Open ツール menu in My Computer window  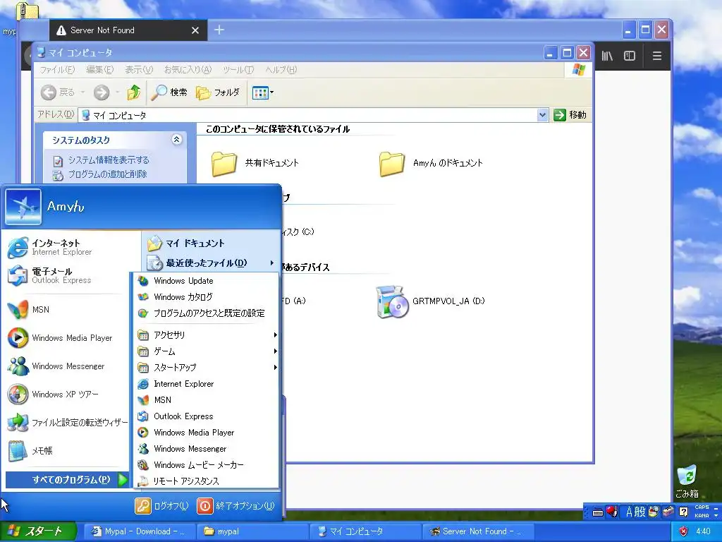click(x=238, y=70)
